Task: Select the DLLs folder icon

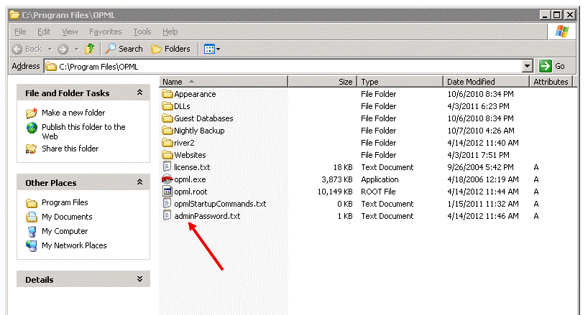Action: (x=167, y=106)
